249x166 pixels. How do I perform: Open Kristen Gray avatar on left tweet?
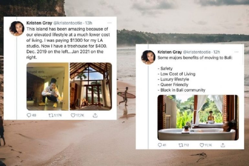pyautogui.click(x=17, y=28)
